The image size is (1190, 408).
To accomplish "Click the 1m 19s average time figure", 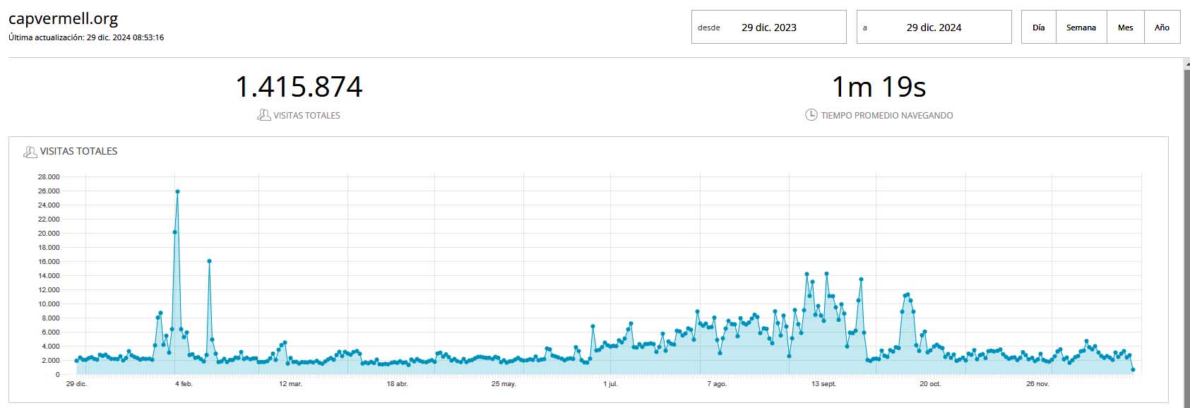I will 879,87.
